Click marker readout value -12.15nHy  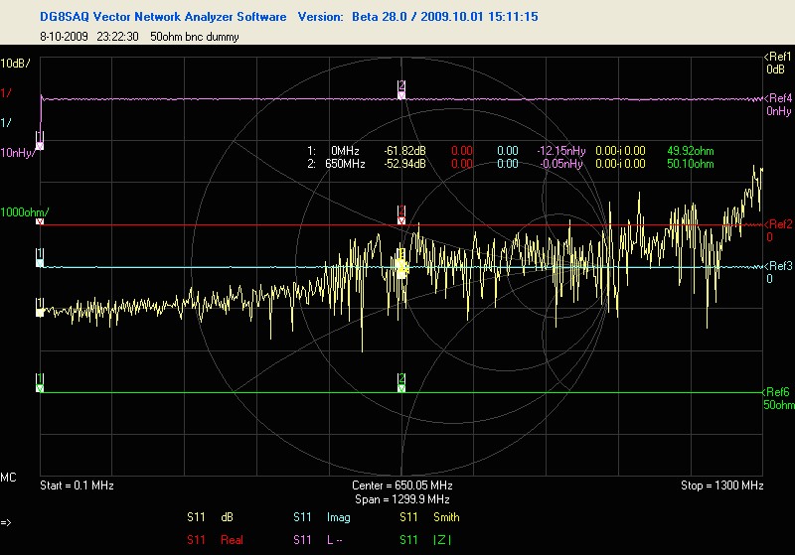[561, 151]
